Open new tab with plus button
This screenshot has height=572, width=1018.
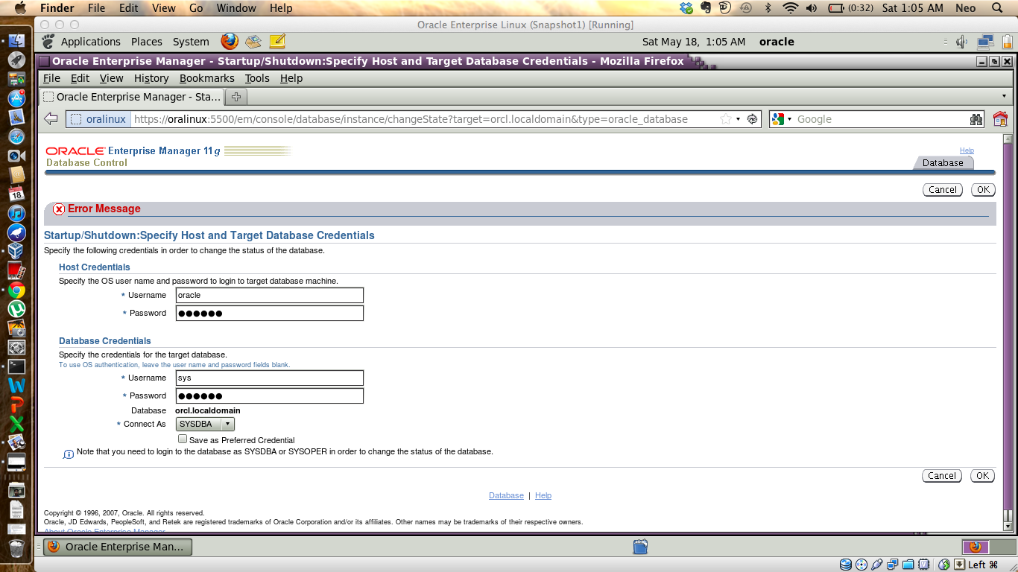236,97
